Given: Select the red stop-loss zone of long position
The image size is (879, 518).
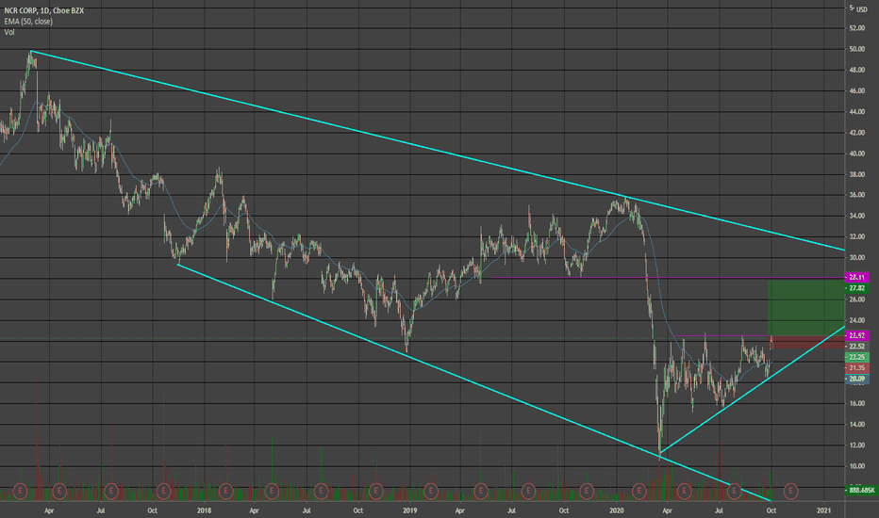Looking at the screenshot, I should tap(805, 342).
